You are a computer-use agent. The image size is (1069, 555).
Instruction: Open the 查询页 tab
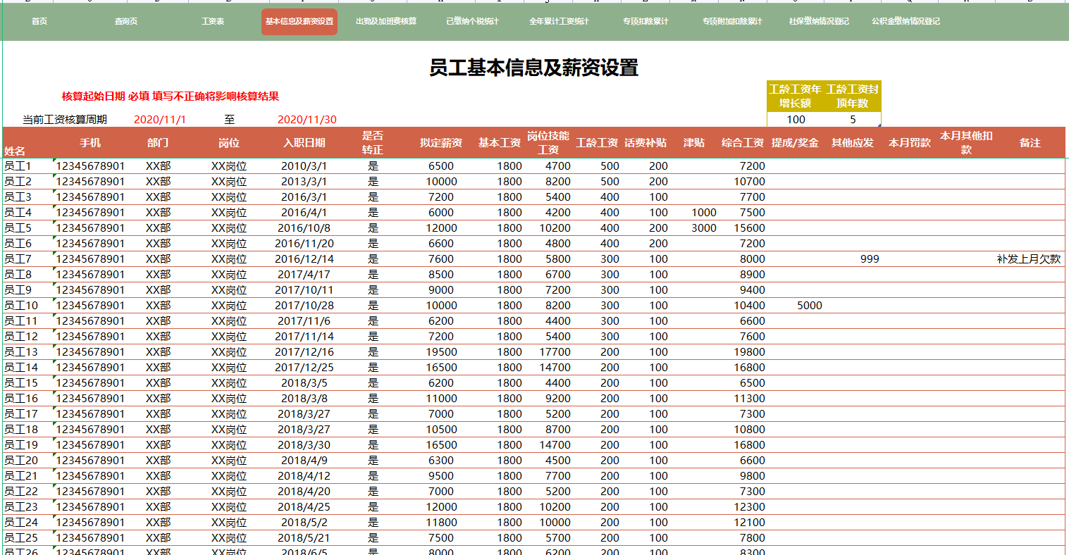(126, 21)
